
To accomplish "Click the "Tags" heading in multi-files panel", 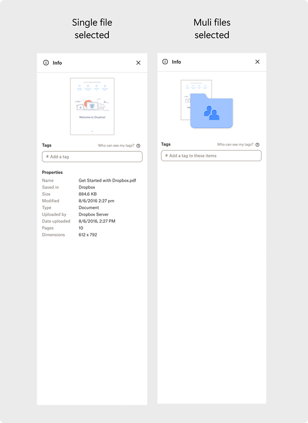I will point(166,144).
